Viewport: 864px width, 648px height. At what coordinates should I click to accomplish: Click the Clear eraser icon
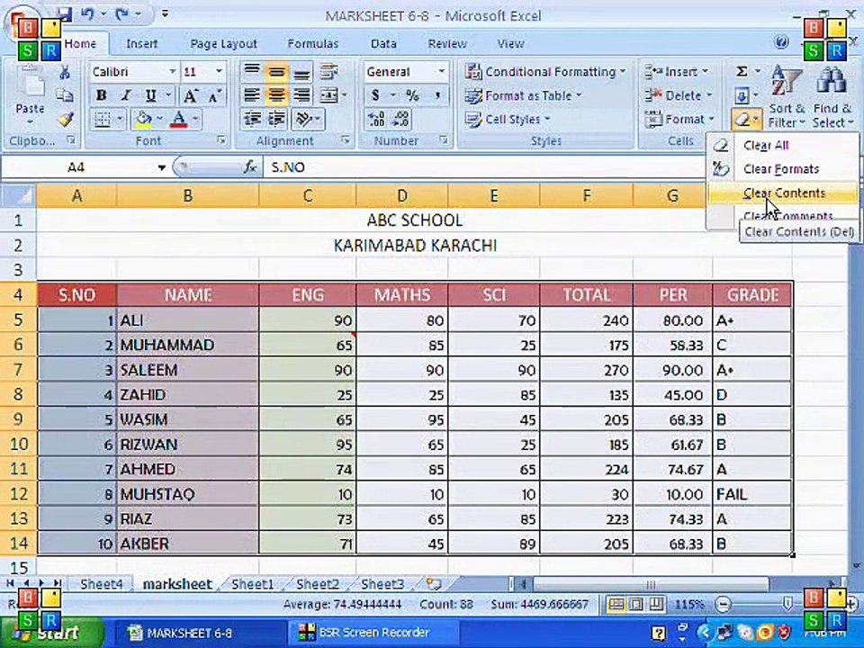click(x=742, y=119)
